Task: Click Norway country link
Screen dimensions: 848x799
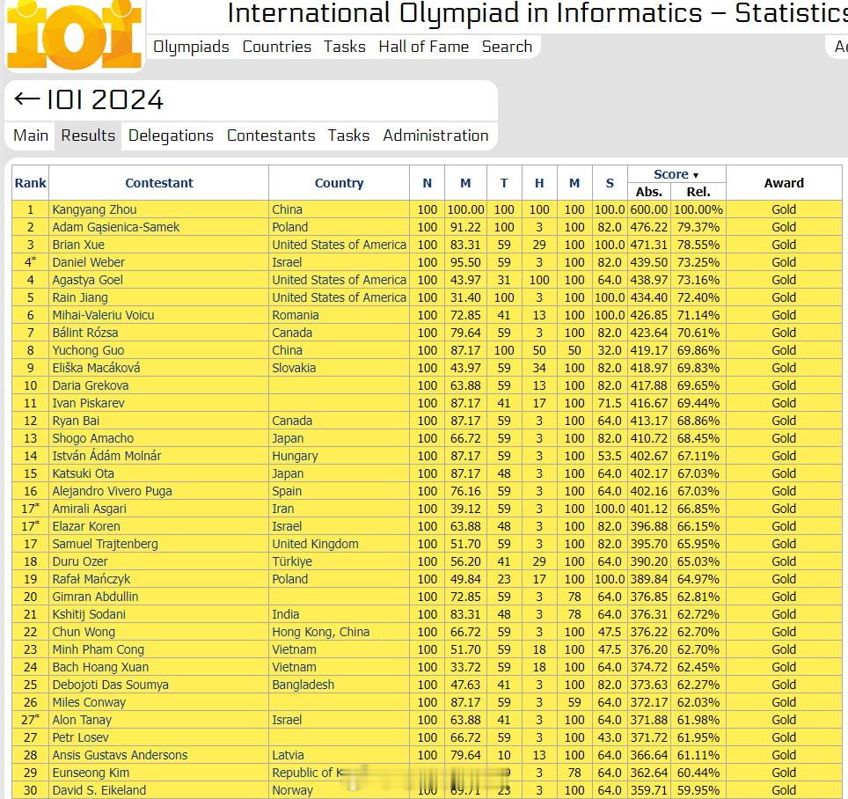Action: pos(293,790)
